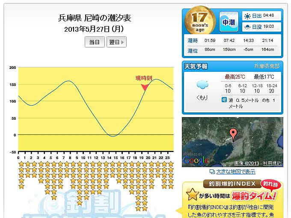291x218 pixels.
Task: Click the 12-18 rain probability label
Action: click(257, 85)
